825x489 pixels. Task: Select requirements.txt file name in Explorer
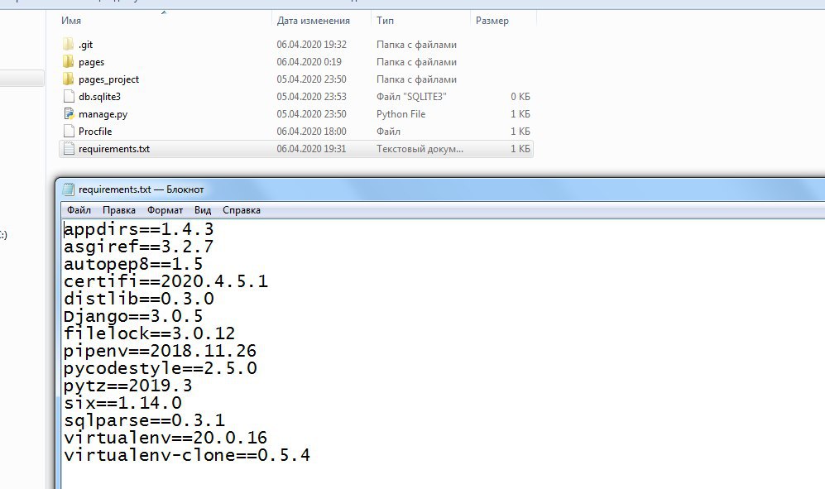(x=114, y=149)
